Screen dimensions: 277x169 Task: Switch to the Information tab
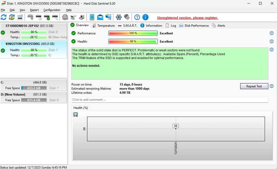151,26
